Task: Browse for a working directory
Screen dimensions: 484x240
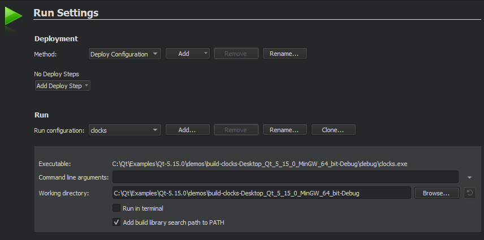Action: (x=437, y=193)
